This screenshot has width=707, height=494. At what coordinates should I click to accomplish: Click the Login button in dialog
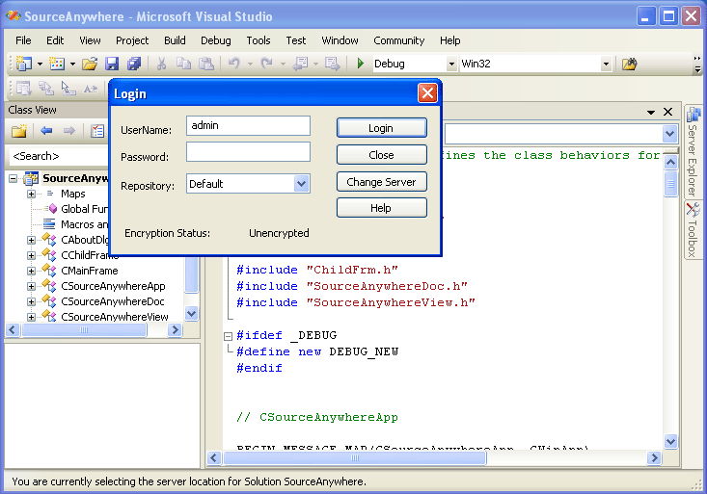(x=381, y=128)
